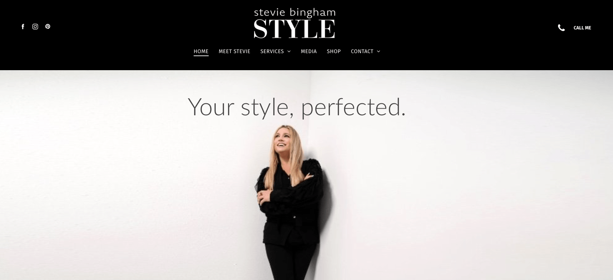
Task: Click the small 'stevie bingham' logo text
Action: tap(294, 13)
